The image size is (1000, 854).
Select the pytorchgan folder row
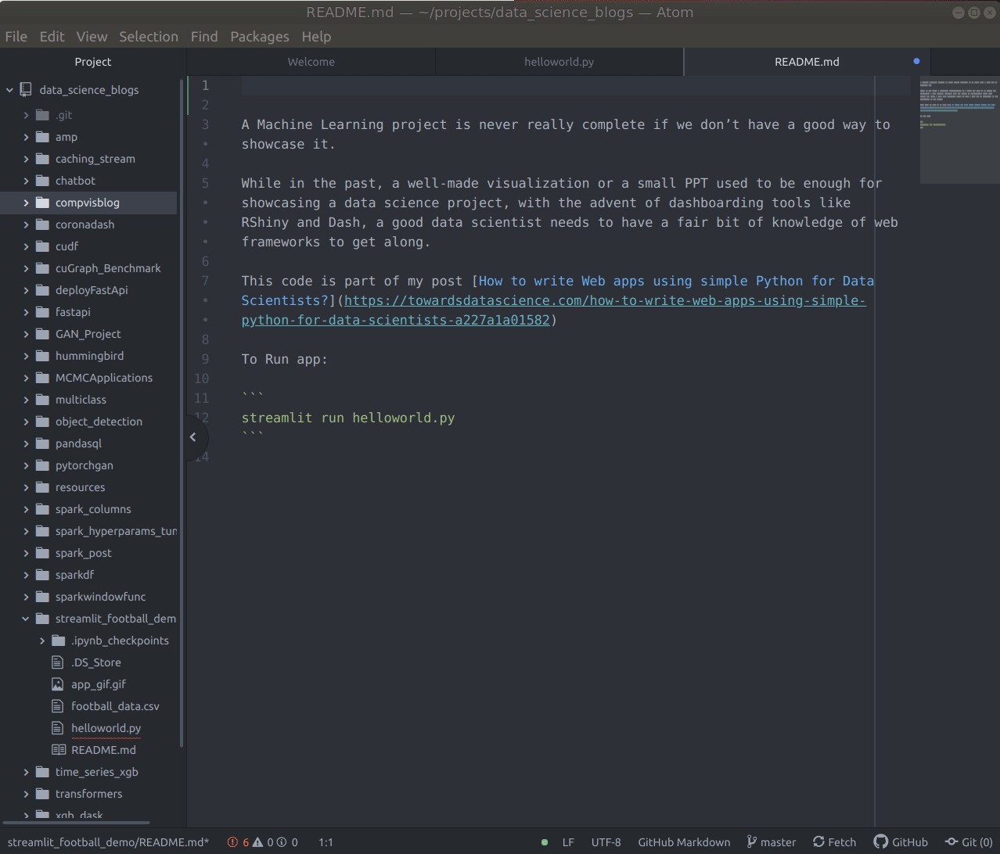pos(88,465)
